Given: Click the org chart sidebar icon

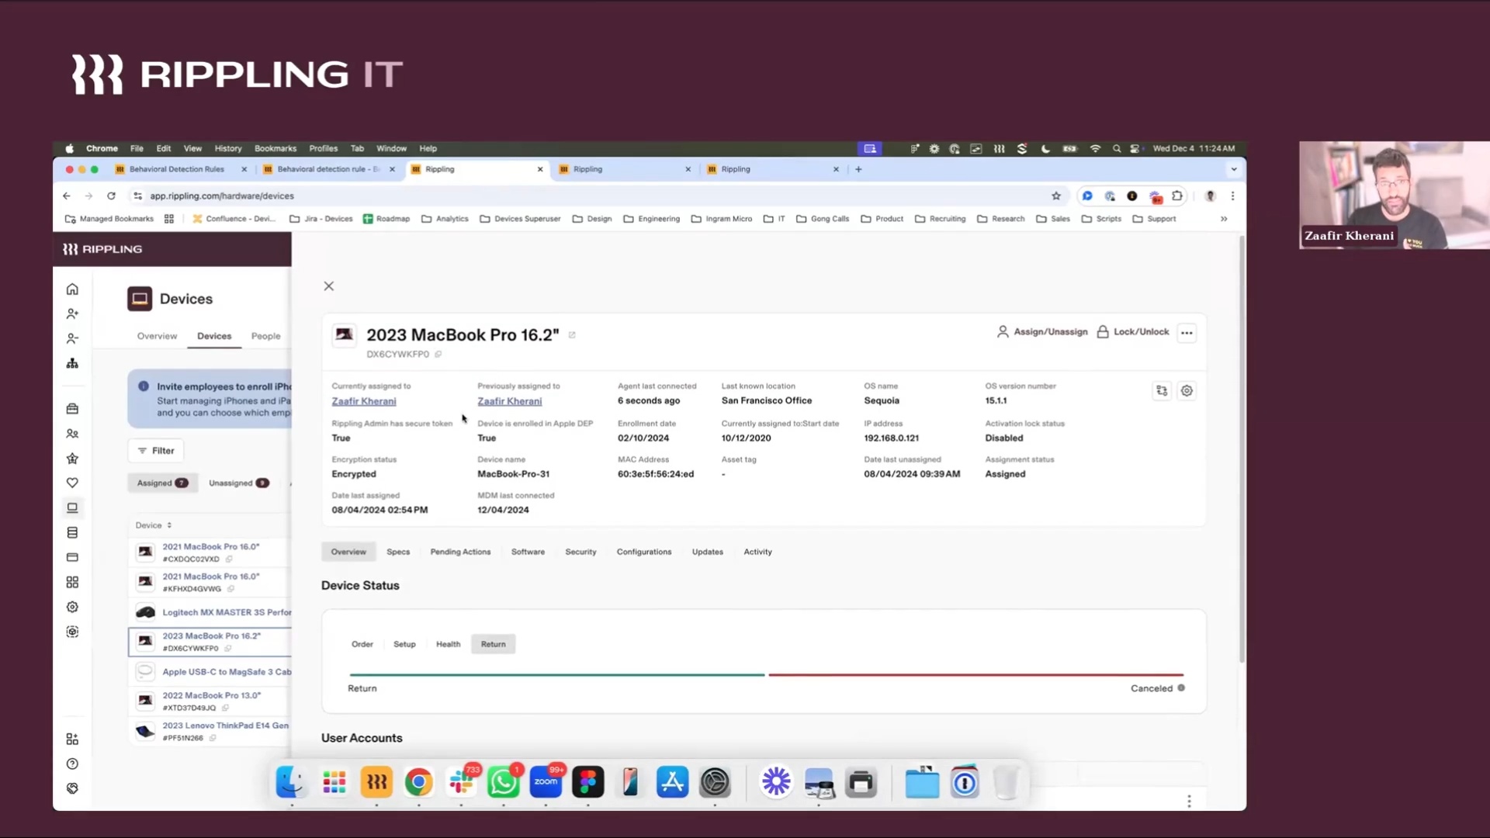Looking at the screenshot, I should pyautogui.click(x=72, y=363).
